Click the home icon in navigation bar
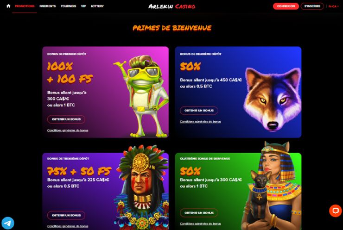 click(8, 6)
